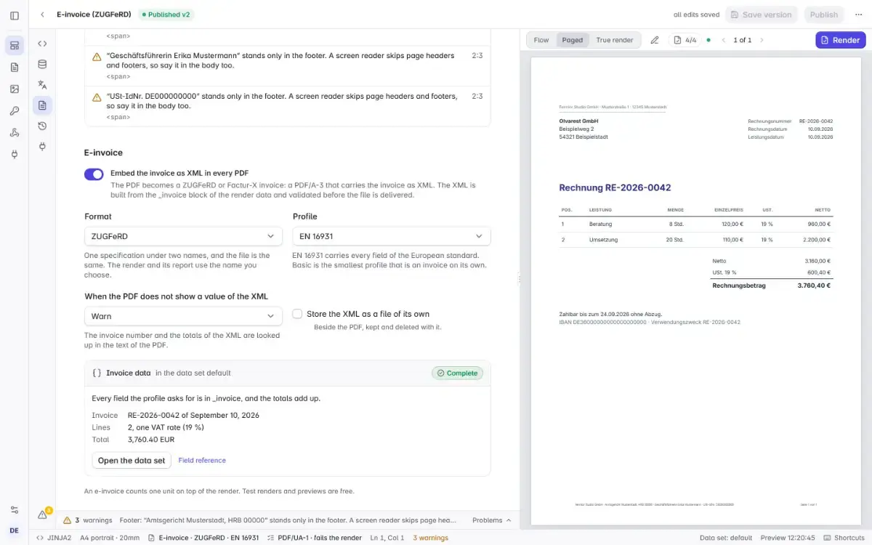
Task: Click PDF/UA-1 · fails the render status
Action: [314, 538]
